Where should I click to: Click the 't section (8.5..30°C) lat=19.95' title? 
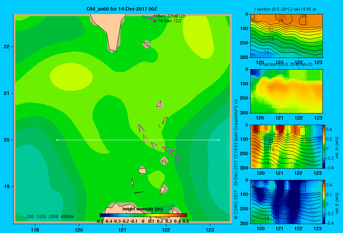pos(285,9)
